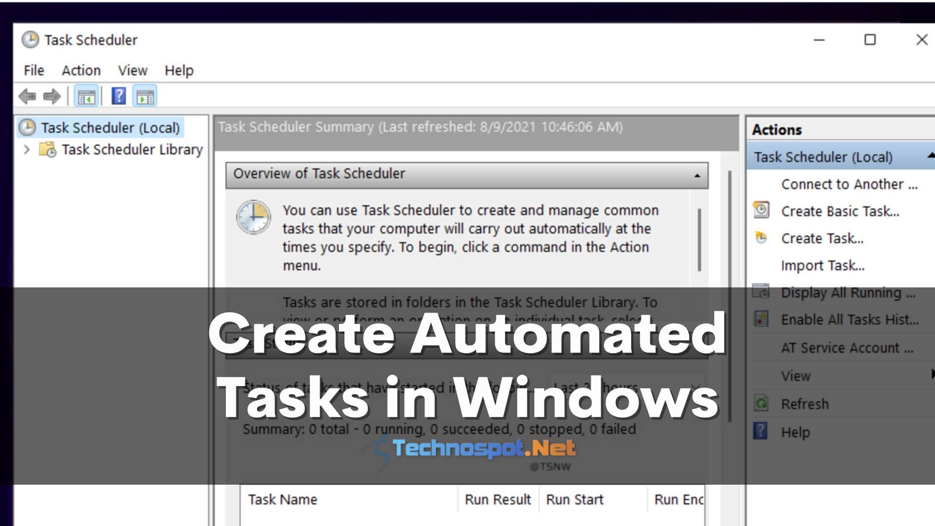Image resolution: width=935 pixels, height=526 pixels.
Task: Click Create Task... action
Action: pyautogui.click(x=822, y=238)
